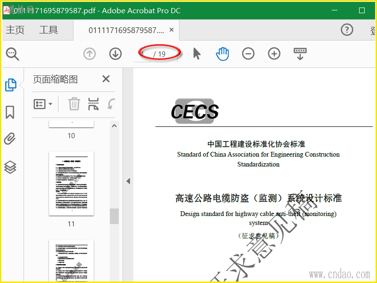The width and height of the screenshot is (377, 283).
Task: Click the current page number field
Action: point(143,54)
